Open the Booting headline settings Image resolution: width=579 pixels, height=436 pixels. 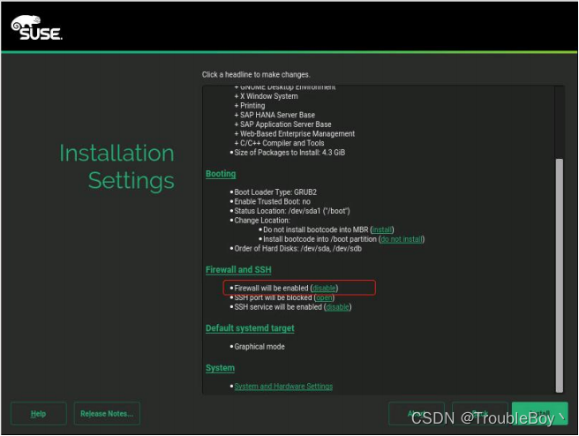[x=221, y=174]
